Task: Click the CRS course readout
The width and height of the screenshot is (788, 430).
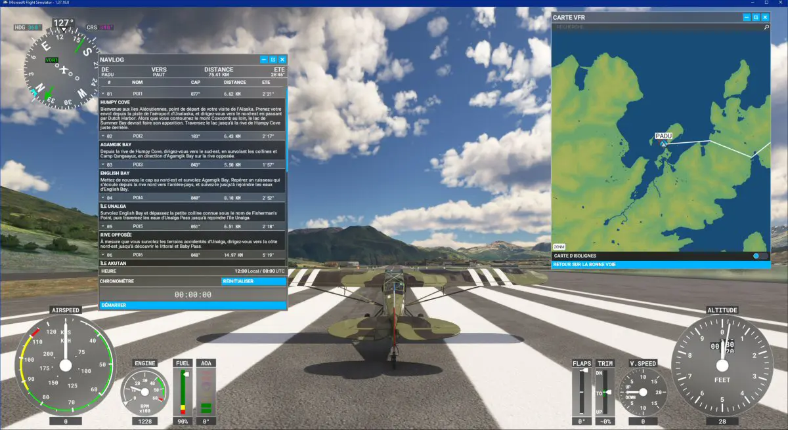Action: [100, 28]
